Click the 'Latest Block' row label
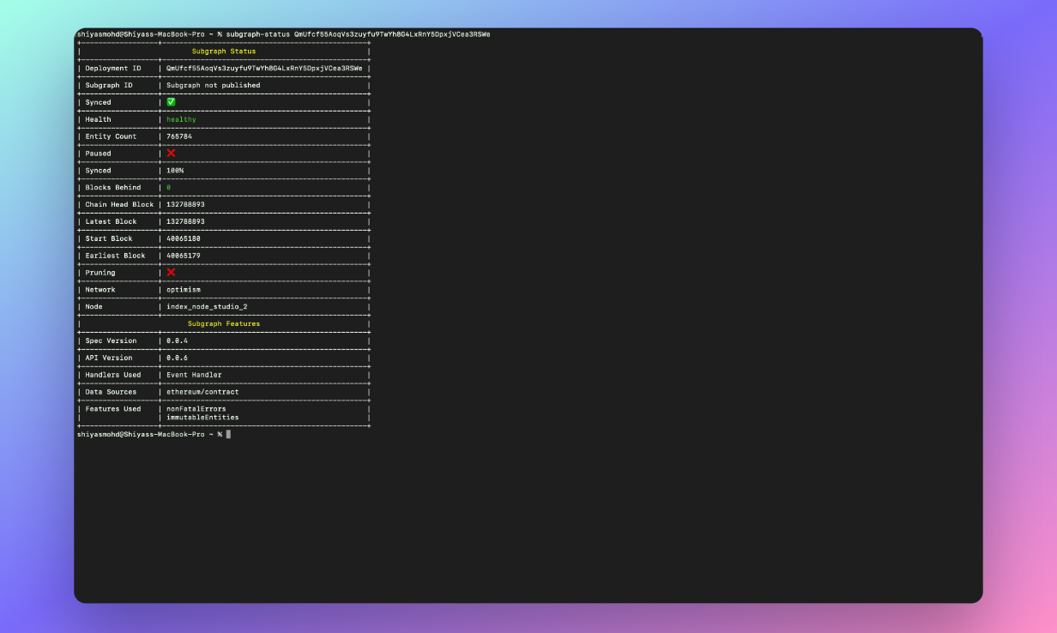The height and width of the screenshot is (633, 1057). tap(112, 221)
